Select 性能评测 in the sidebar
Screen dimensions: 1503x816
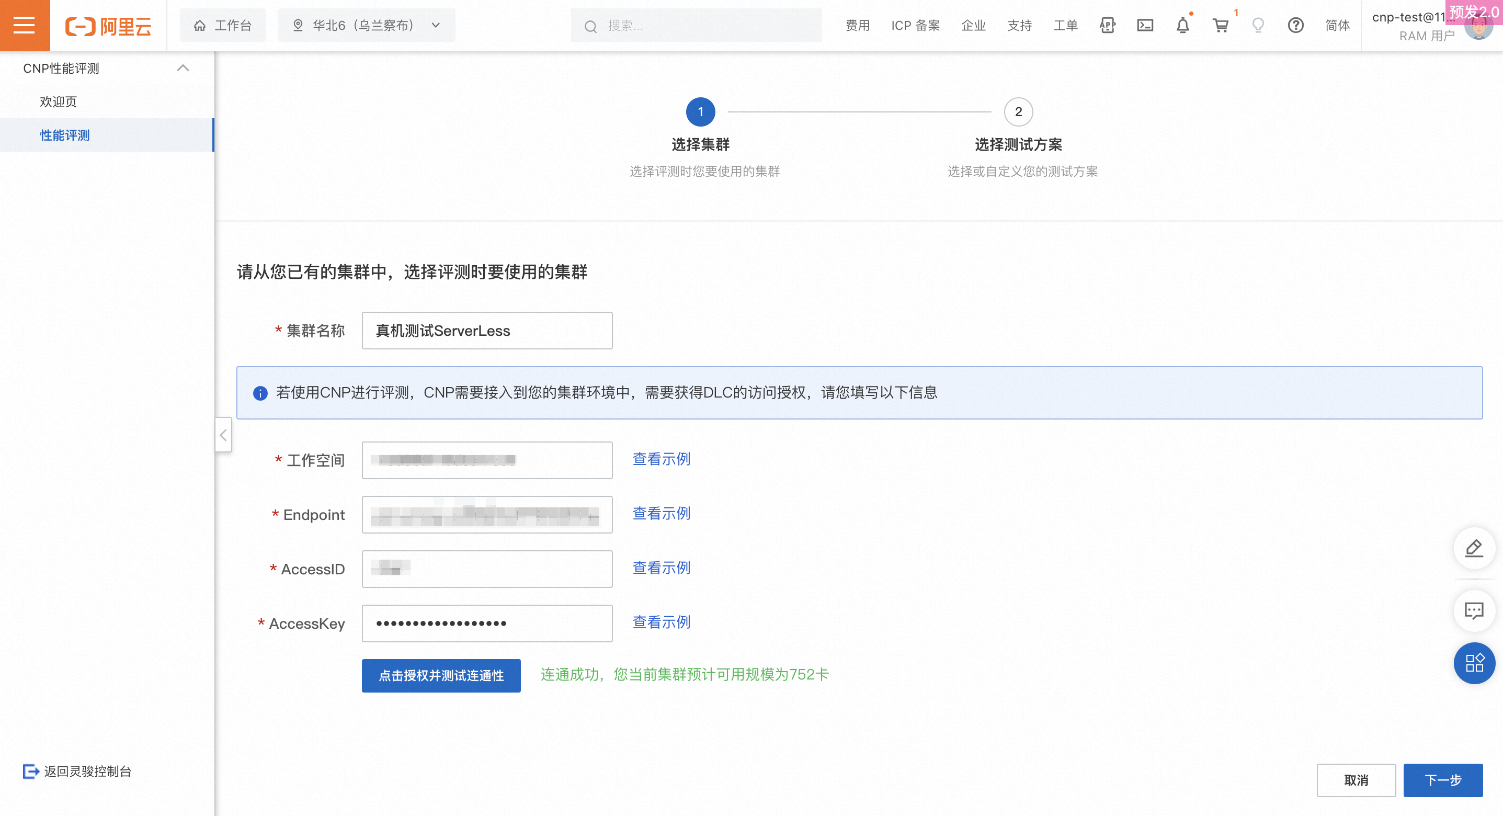click(x=65, y=135)
